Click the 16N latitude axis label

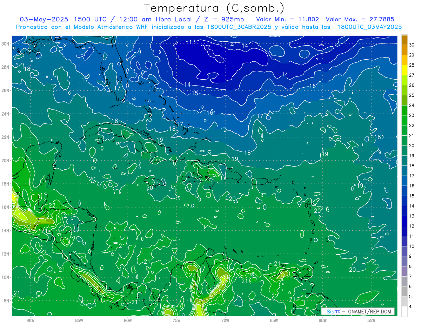click(x=5, y=207)
